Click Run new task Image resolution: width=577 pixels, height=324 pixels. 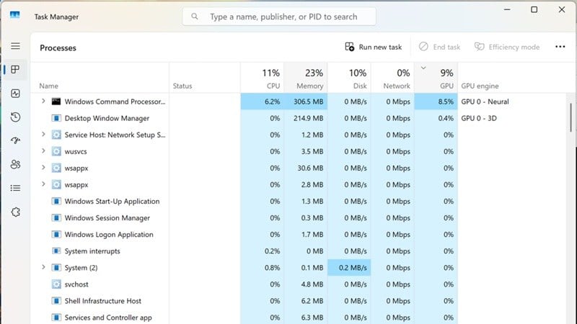point(373,47)
